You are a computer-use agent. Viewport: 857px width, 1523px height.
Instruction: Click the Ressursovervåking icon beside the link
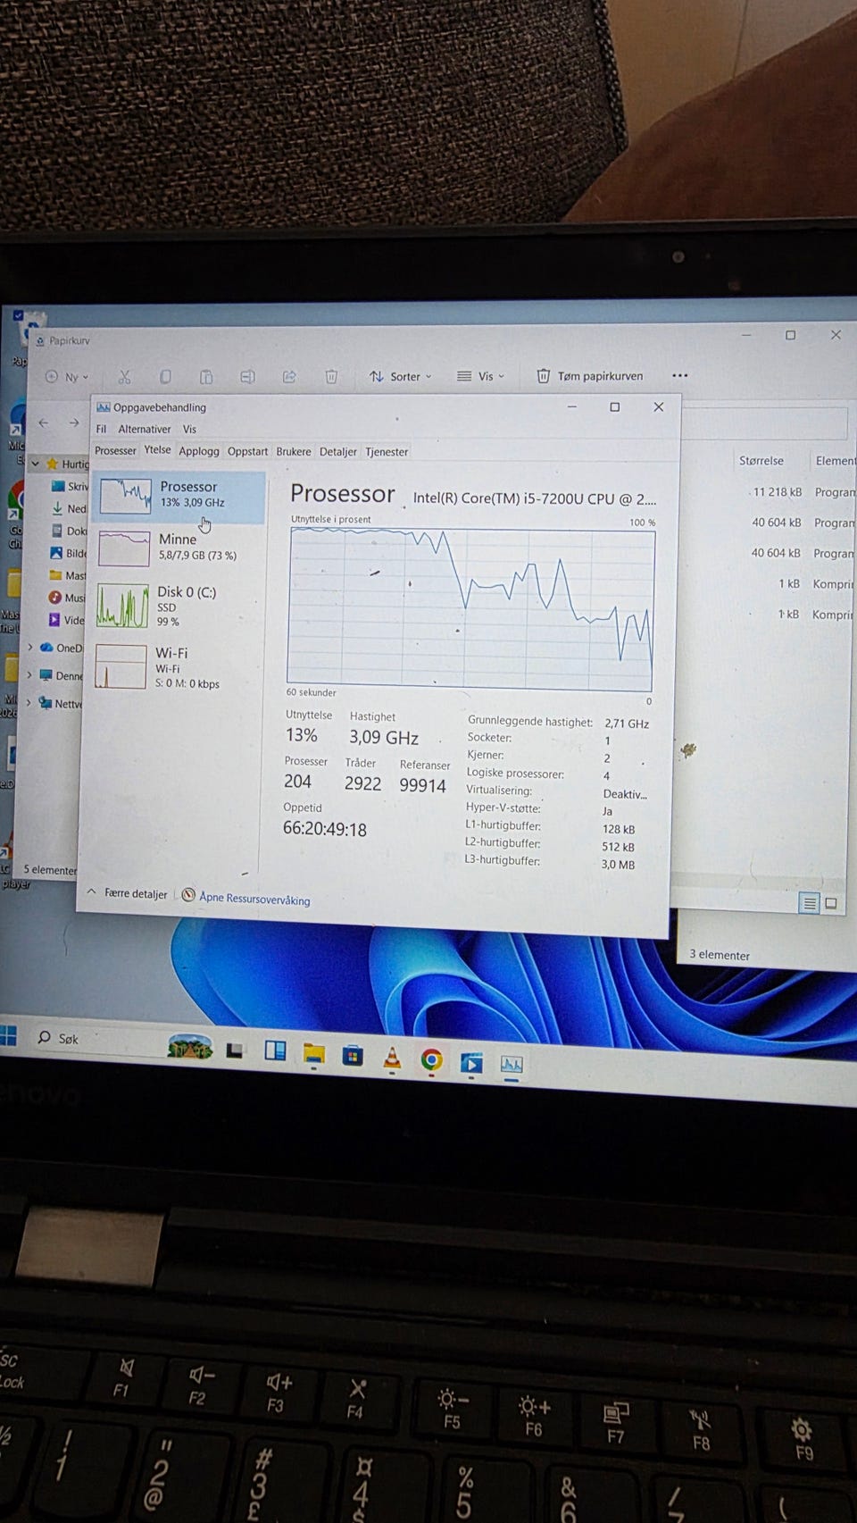188,894
